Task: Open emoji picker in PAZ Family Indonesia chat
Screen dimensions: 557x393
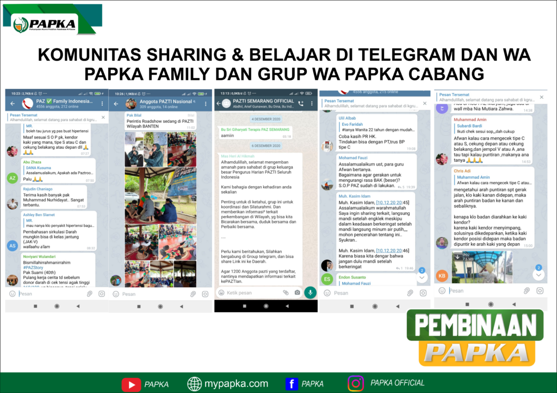Action: tap(12, 294)
